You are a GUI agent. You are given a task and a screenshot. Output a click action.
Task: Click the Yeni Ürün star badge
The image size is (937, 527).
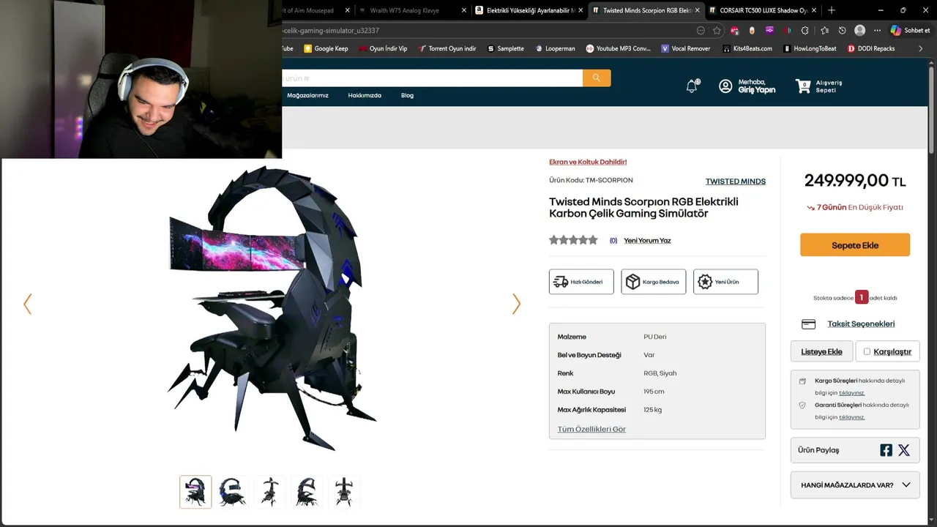[x=725, y=282]
